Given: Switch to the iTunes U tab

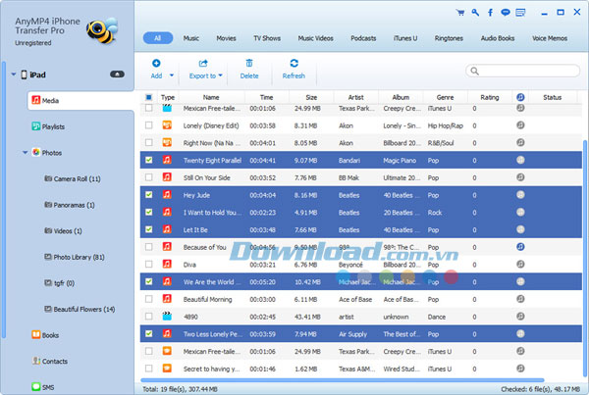Looking at the screenshot, I should [405, 38].
